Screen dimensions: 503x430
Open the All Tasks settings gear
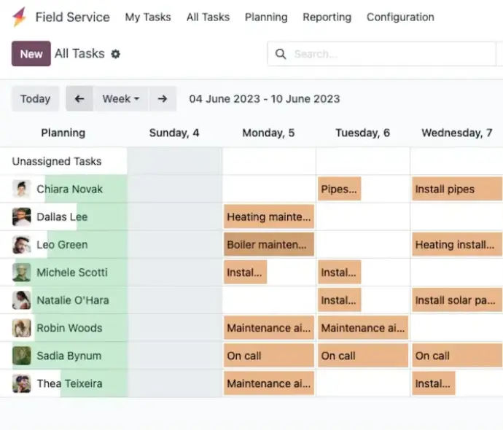click(115, 54)
